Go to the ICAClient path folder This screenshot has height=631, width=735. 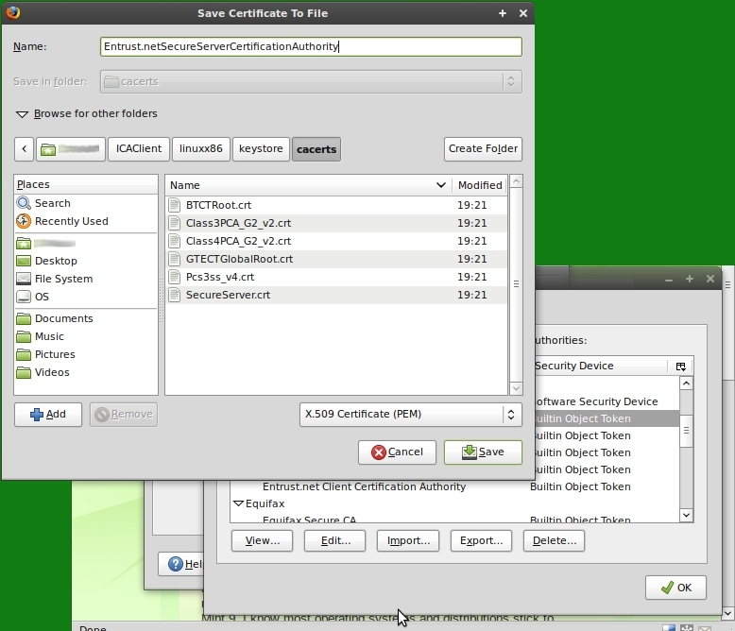click(138, 149)
